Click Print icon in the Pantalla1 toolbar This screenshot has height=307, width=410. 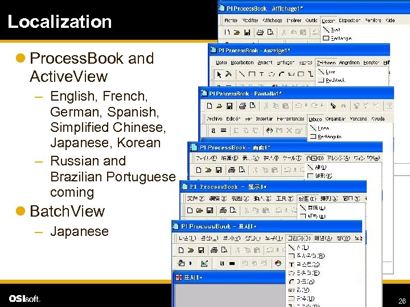pos(243,106)
